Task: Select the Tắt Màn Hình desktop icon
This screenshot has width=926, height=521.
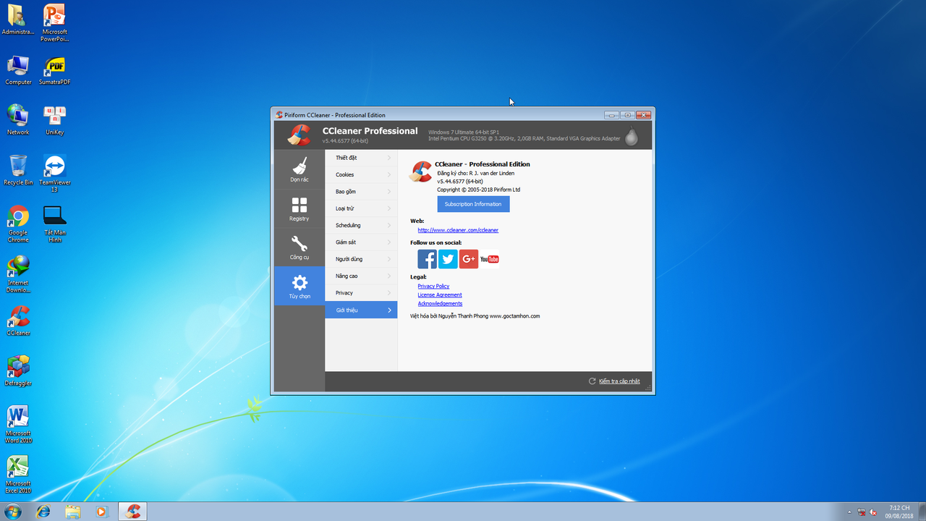Action: pos(54,224)
